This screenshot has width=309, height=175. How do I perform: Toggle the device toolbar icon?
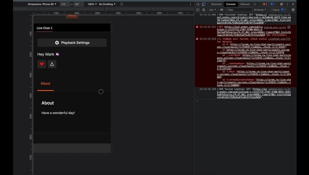pyautogui.click(x=203, y=4)
